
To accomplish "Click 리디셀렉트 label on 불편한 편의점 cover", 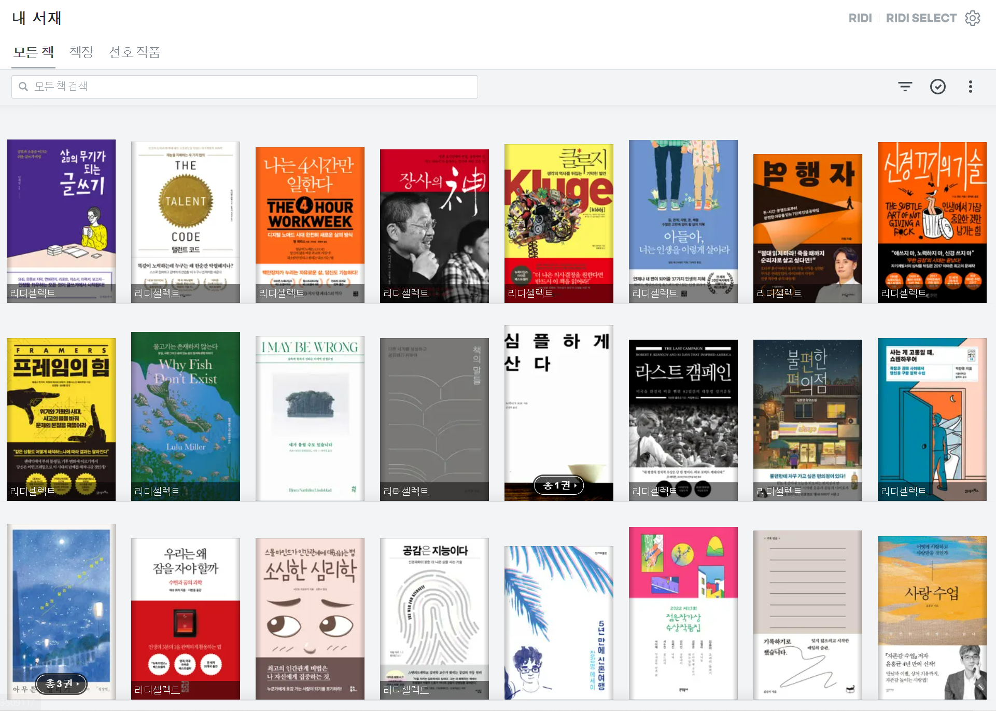I will (x=779, y=491).
